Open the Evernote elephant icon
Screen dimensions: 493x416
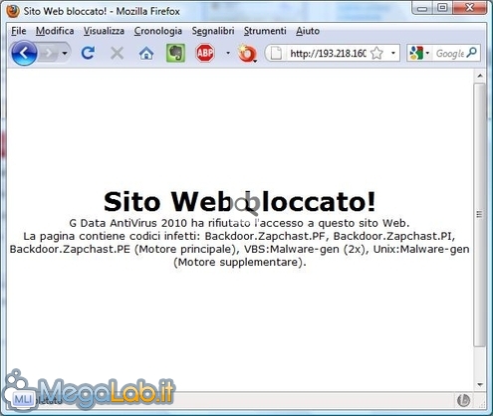(x=175, y=53)
